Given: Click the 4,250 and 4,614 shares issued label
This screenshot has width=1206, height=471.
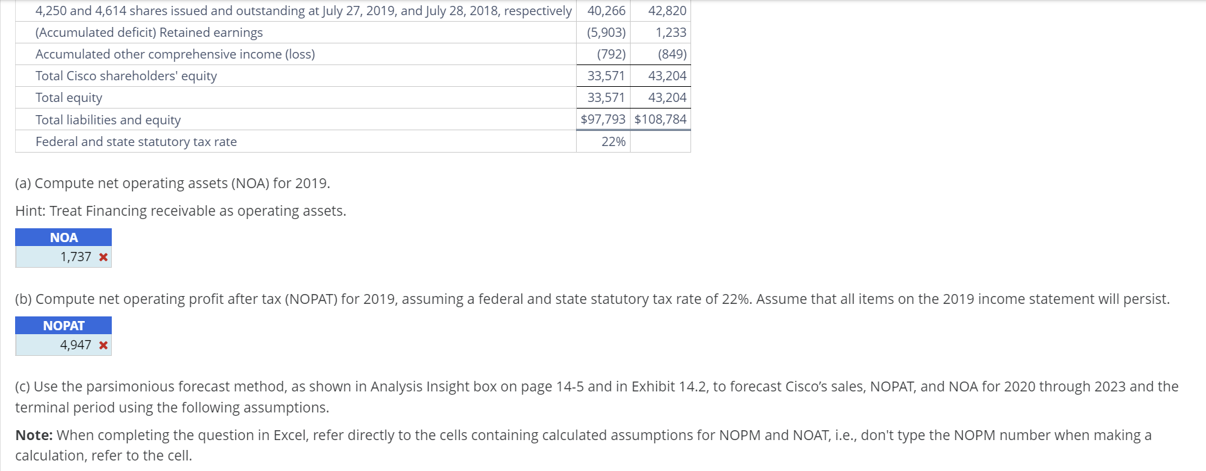Looking at the screenshot, I should point(304,11).
